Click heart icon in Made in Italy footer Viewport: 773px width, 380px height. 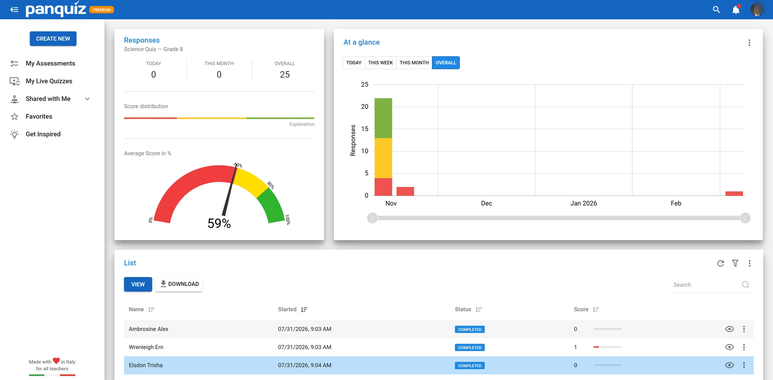(x=56, y=361)
